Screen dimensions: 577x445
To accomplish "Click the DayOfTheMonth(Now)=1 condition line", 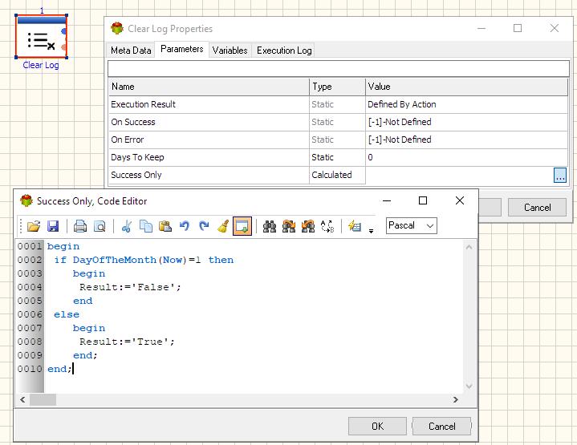I will [144, 260].
